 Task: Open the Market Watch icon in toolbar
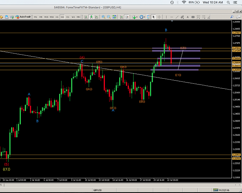pos(2,17)
